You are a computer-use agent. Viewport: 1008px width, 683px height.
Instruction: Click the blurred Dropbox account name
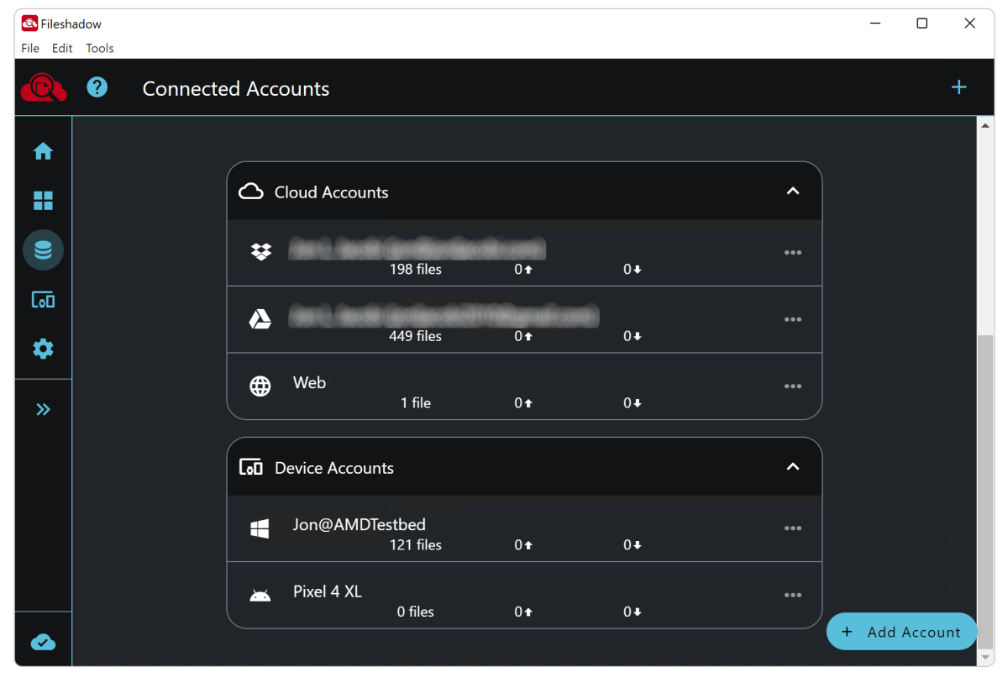tap(417, 249)
